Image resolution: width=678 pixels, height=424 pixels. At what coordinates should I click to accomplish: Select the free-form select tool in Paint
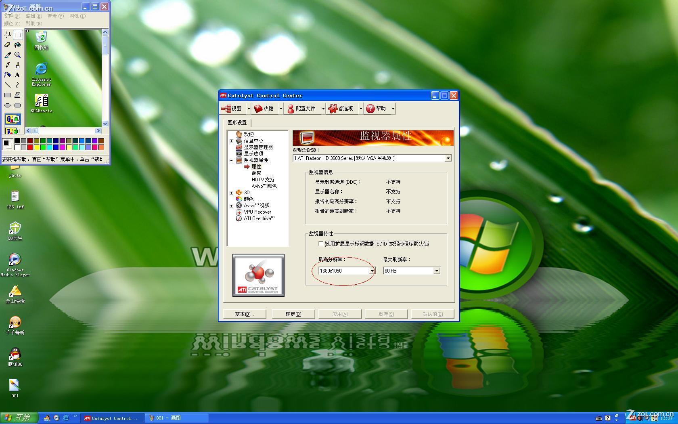pos(8,35)
